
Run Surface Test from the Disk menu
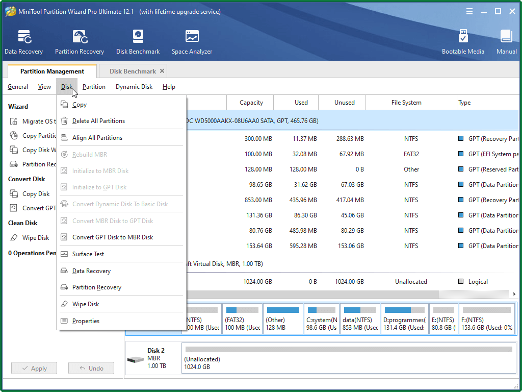point(121,254)
